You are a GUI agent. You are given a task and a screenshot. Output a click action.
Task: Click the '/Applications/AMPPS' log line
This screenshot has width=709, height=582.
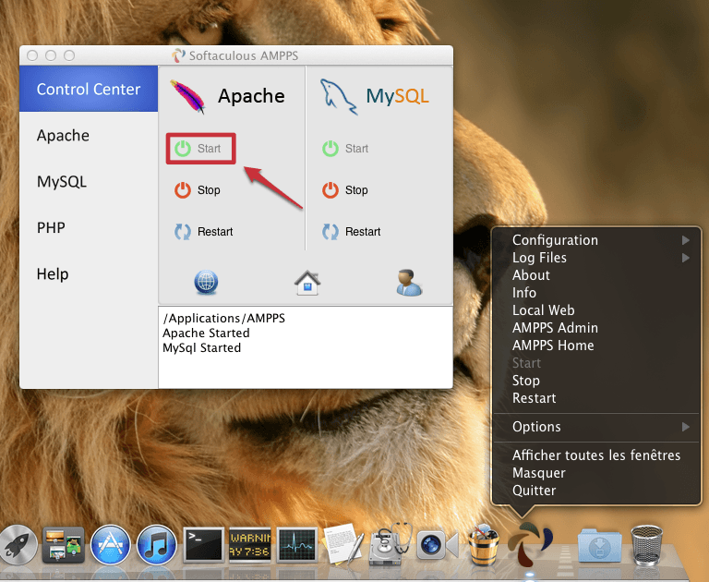tap(223, 319)
